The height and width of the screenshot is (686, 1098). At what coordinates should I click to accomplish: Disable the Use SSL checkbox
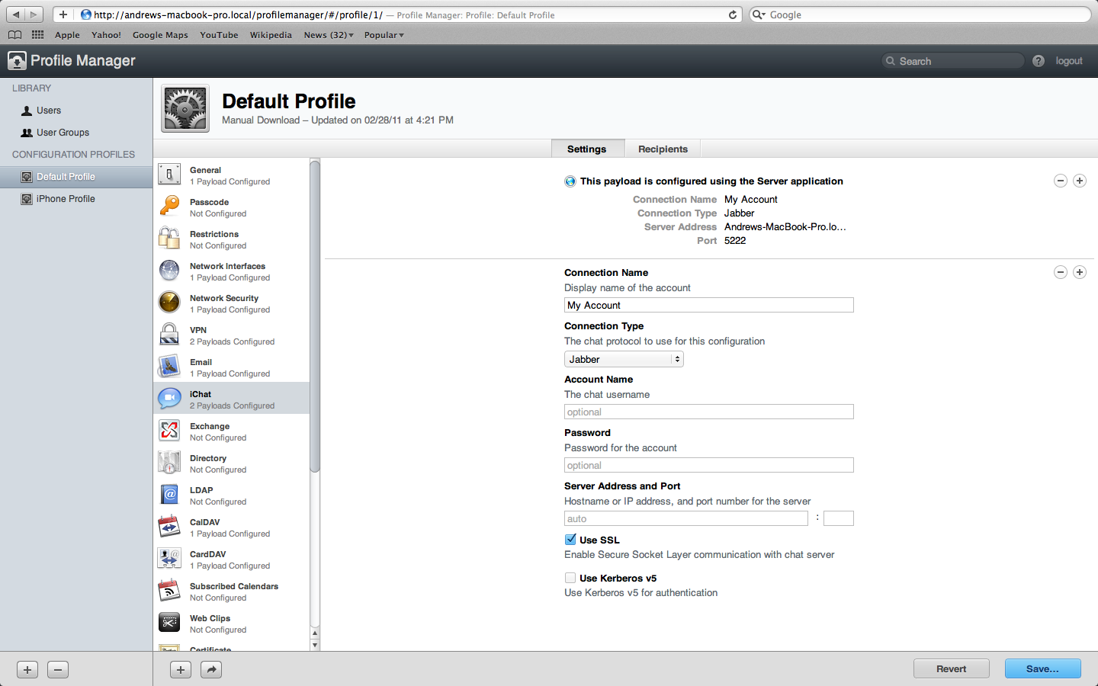(x=570, y=539)
